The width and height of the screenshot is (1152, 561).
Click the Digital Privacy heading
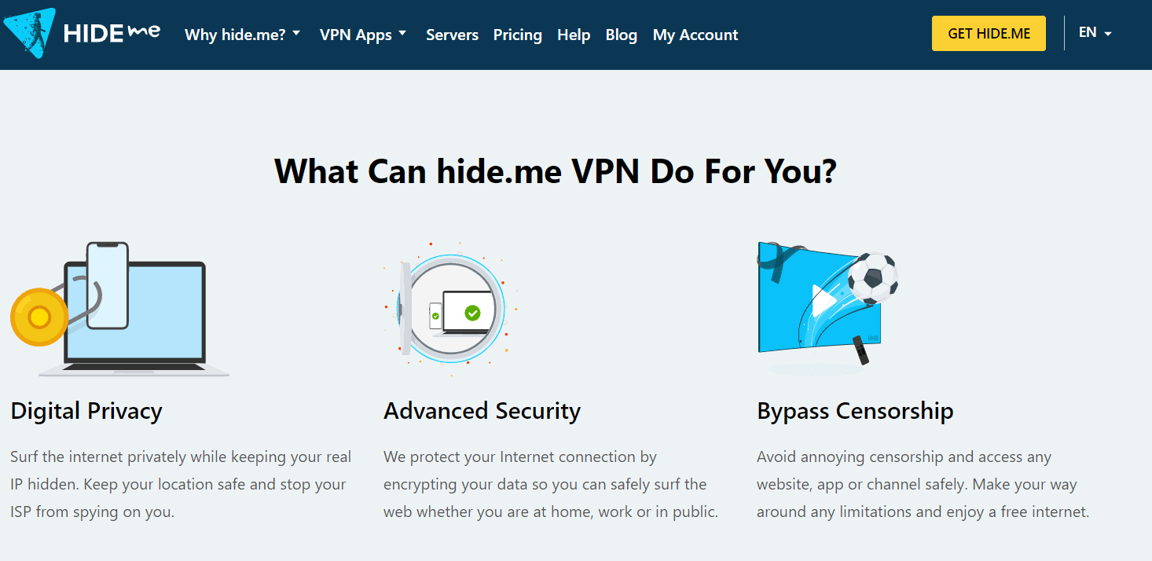(x=86, y=411)
